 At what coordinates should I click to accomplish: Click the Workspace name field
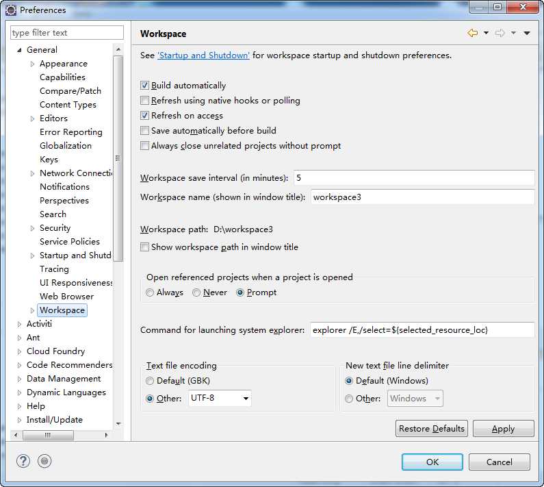pos(423,197)
